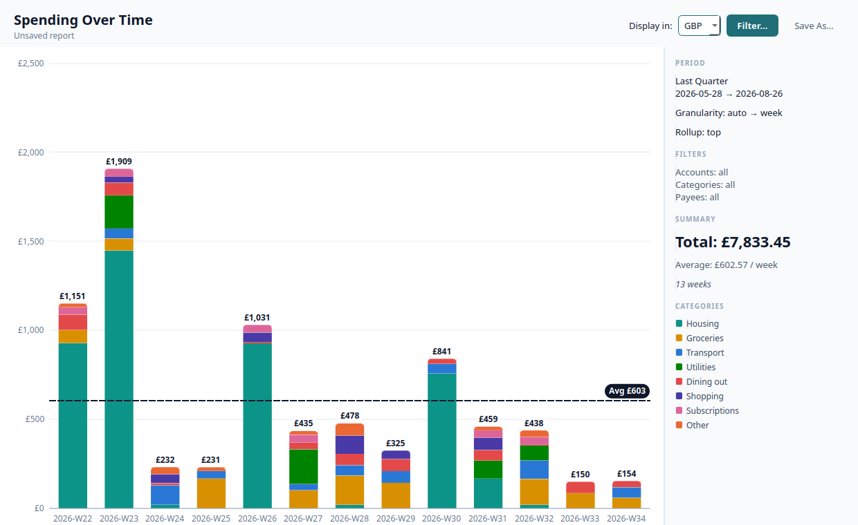Click the Filter... button
858x525 pixels.
coord(752,26)
